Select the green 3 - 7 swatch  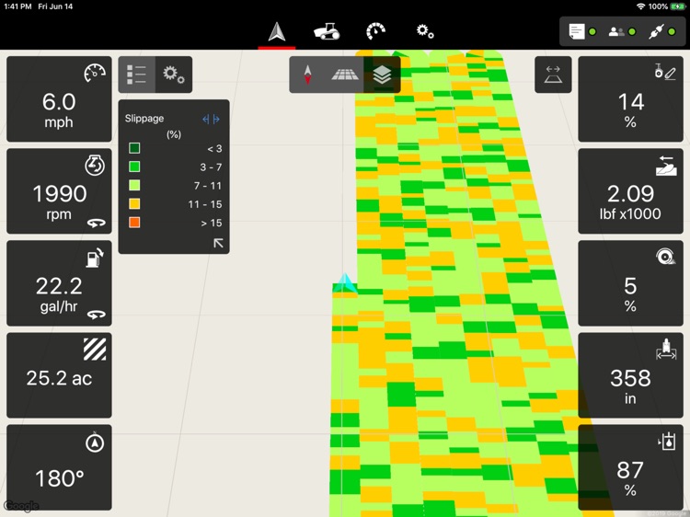[x=134, y=167]
